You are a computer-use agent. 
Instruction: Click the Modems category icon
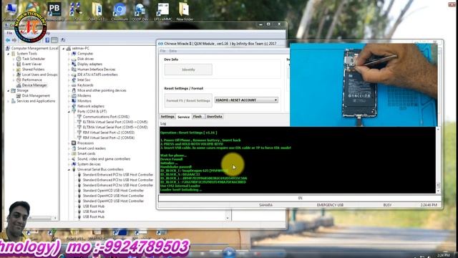click(x=74, y=95)
